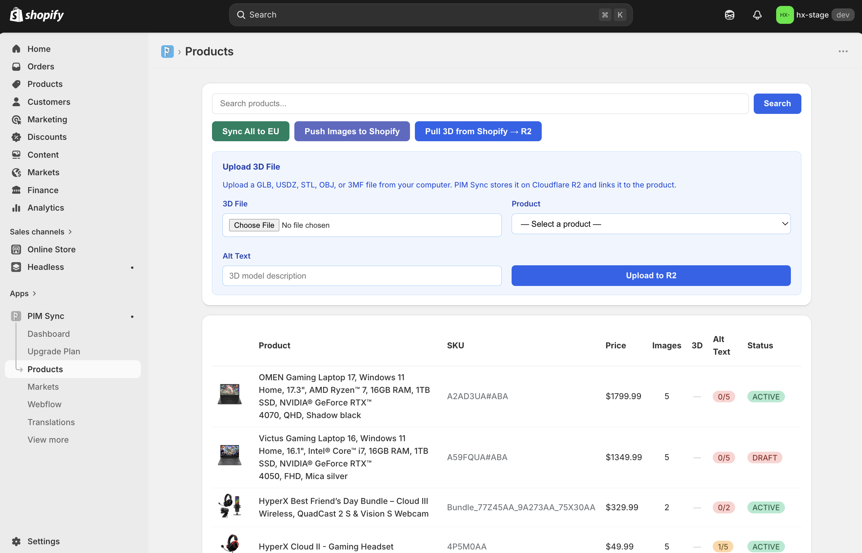Click the Upload to R2 button
The width and height of the screenshot is (862, 553).
click(x=651, y=275)
